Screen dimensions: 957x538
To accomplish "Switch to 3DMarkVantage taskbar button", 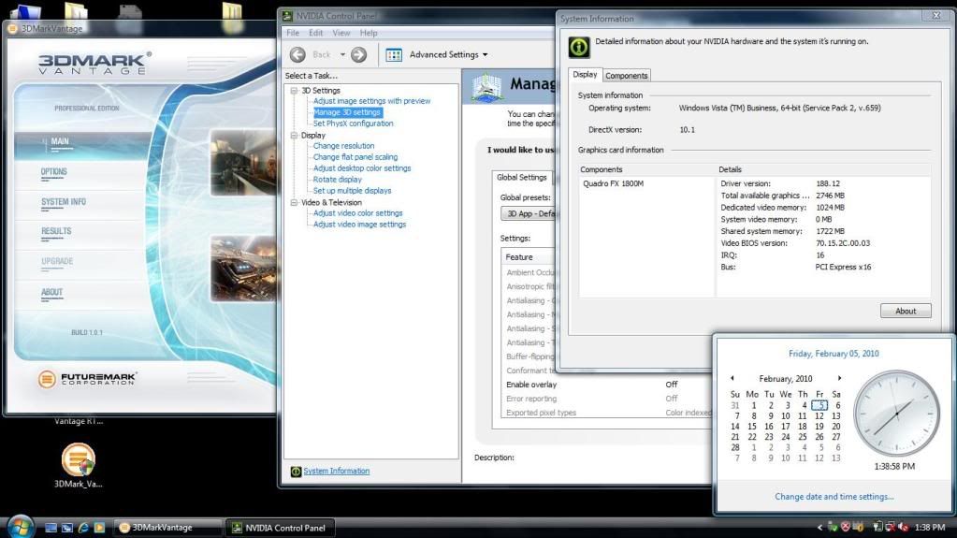I will click(167, 528).
